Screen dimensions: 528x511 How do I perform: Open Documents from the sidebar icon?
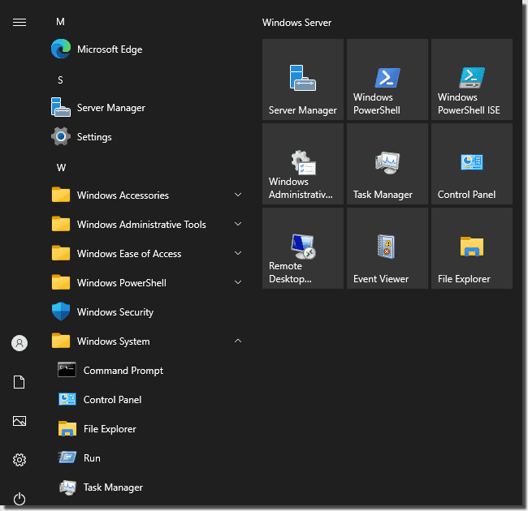pos(19,382)
